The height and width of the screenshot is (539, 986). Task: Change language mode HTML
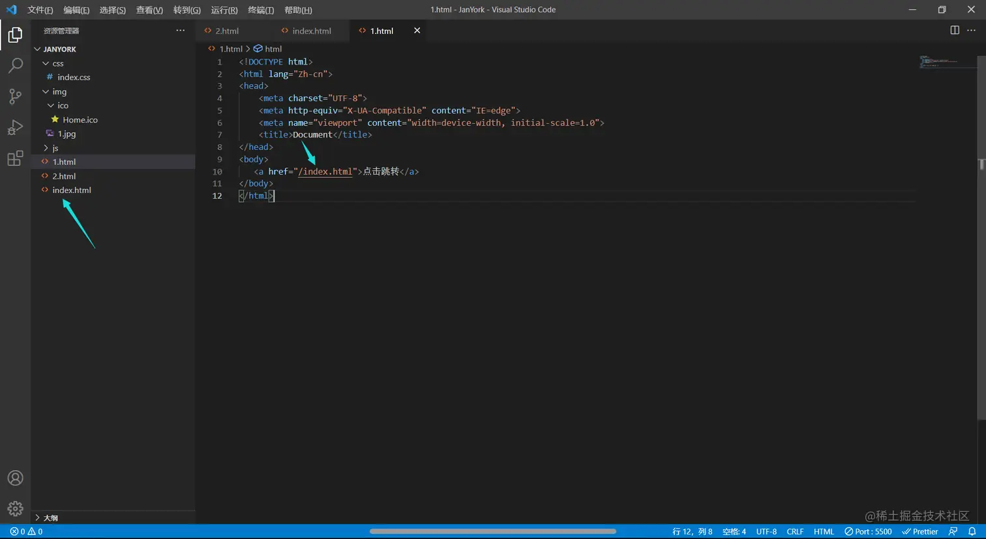coord(824,532)
